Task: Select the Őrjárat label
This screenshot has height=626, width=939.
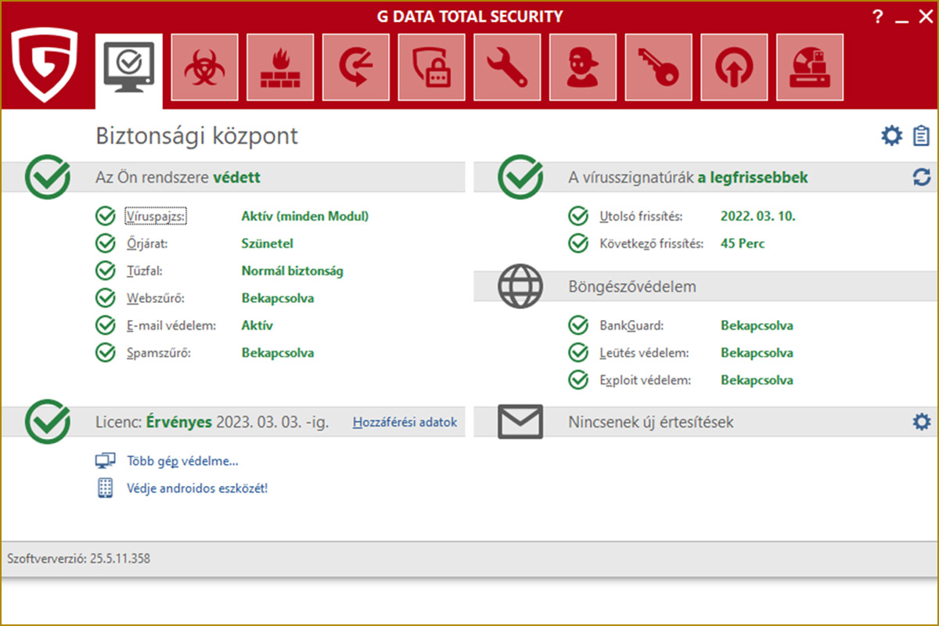Action: (x=147, y=243)
